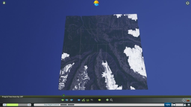Toggle the Prop & Tree Anarchy status
Viewport: 191px width, 107px height.
pos(13,97)
